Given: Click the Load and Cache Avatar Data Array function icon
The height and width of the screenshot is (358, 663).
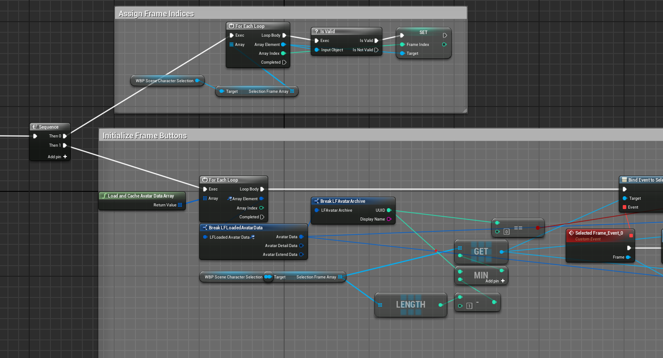Looking at the screenshot, I should coord(104,196).
